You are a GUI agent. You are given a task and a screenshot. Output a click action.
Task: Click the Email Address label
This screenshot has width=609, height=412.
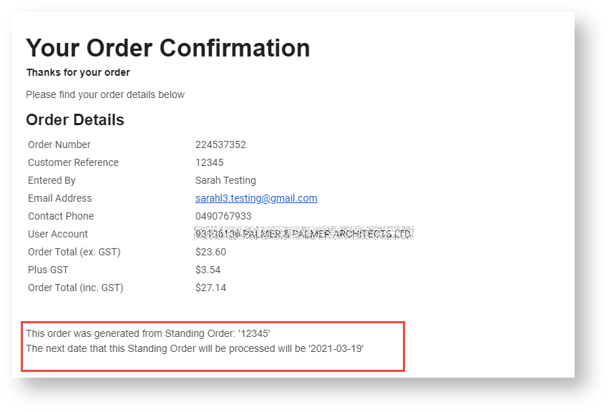pos(60,198)
